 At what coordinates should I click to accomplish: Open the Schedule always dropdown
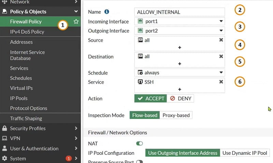coord(179,72)
